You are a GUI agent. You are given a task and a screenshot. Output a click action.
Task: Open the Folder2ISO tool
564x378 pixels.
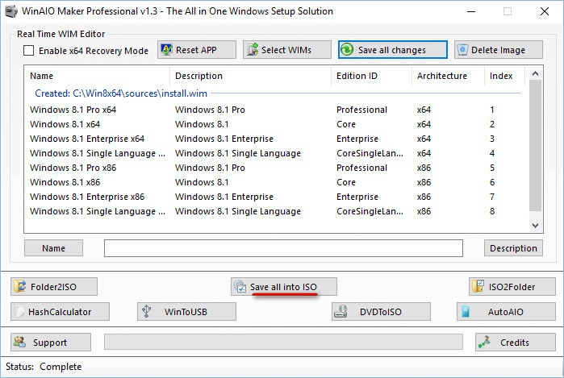[x=54, y=286]
